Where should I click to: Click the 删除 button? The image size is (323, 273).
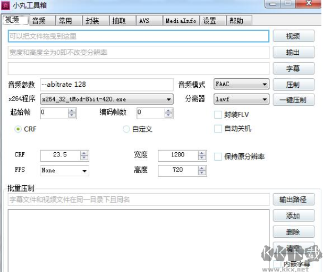[294, 231]
